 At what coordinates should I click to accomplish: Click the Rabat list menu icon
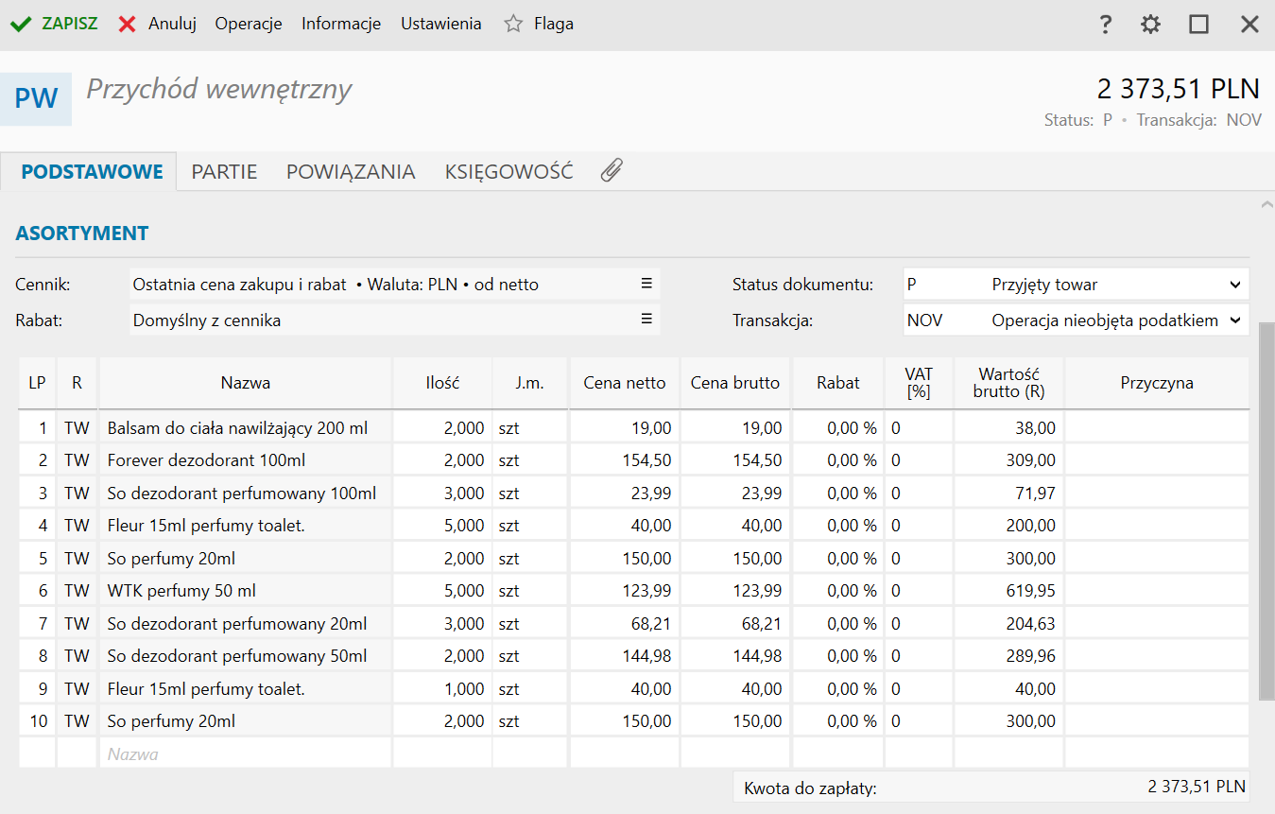coord(646,320)
